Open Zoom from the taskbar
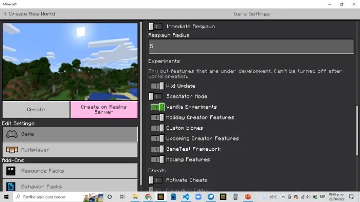Image resolution: width=360 pixels, height=202 pixels. 199,197
